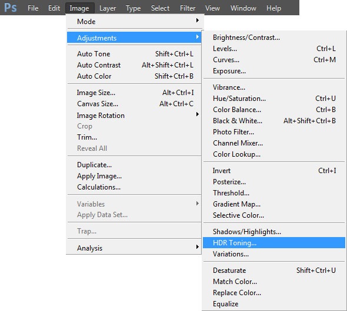
Task: Open Replace Color dialog
Action: pos(274,293)
